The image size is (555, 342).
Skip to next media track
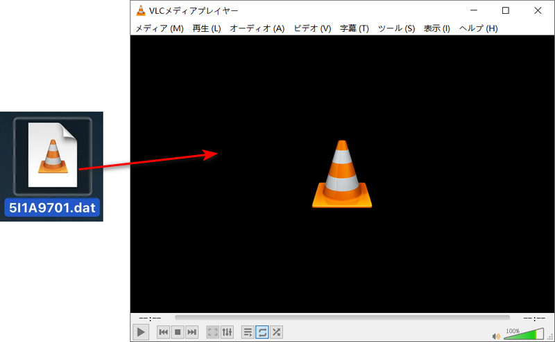[x=192, y=332]
